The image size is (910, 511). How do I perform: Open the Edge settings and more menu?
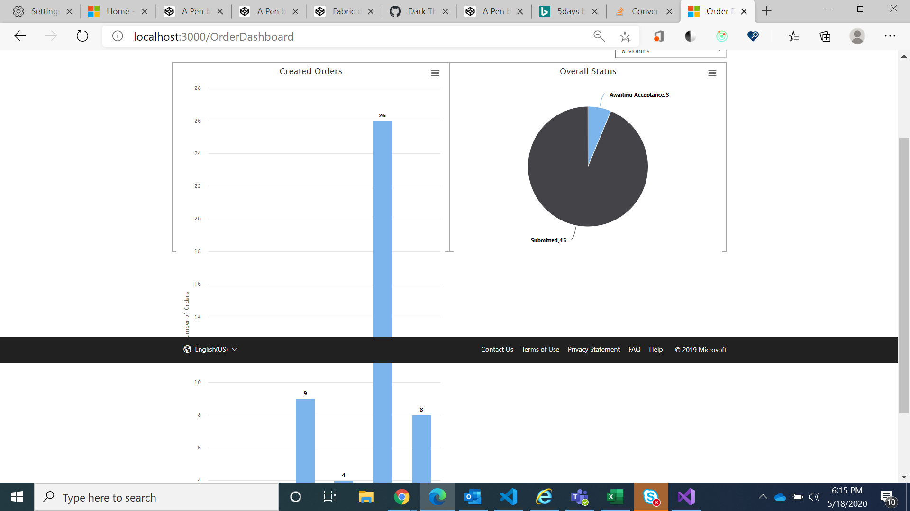coord(890,36)
